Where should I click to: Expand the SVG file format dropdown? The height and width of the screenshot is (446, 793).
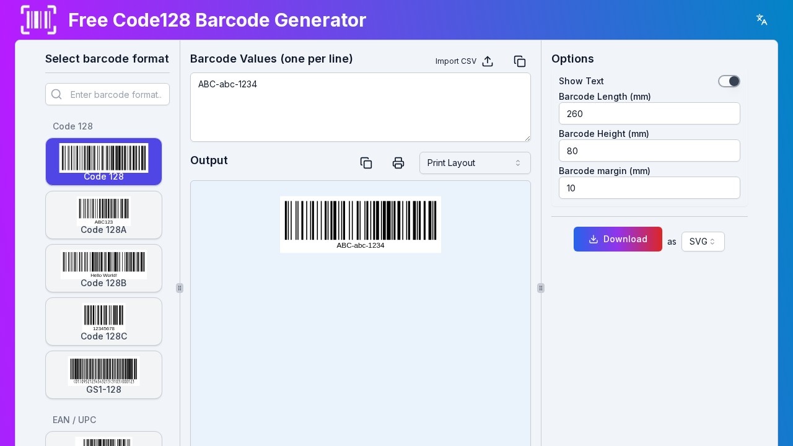point(703,242)
